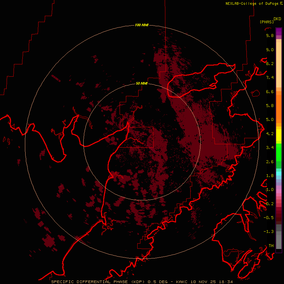Click the [PHAS] legend header
This screenshot has height=284, width=284.
click(267, 22)
